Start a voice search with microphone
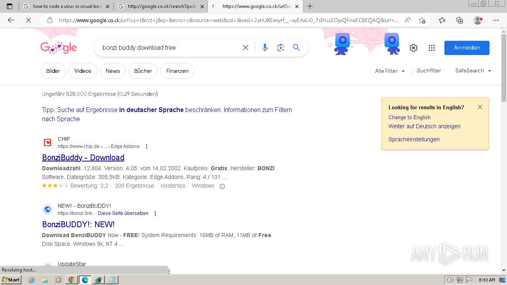507x285 pixels. pos(265,47)
